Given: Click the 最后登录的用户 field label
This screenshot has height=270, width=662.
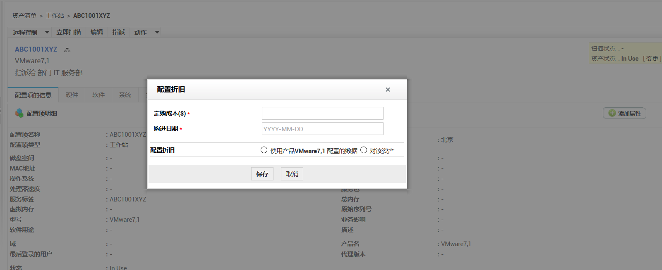Looking at the screenshot, I should [31, 254].
